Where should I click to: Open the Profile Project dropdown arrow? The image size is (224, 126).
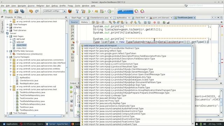113,11
